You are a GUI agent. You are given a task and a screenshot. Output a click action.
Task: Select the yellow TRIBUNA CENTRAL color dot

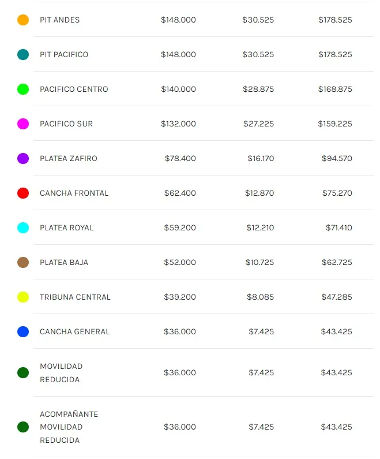(23, 297)
